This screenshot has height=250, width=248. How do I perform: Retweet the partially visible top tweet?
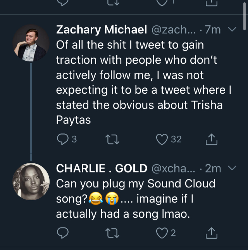coord(112,2)
